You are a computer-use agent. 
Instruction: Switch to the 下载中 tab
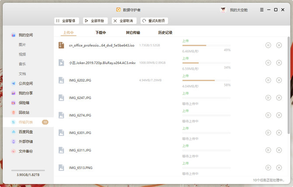[x=101, y=32]
